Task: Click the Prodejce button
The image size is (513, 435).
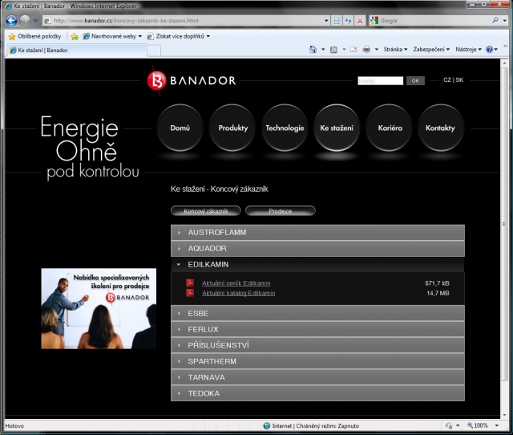Action: [x=281, y=211]
